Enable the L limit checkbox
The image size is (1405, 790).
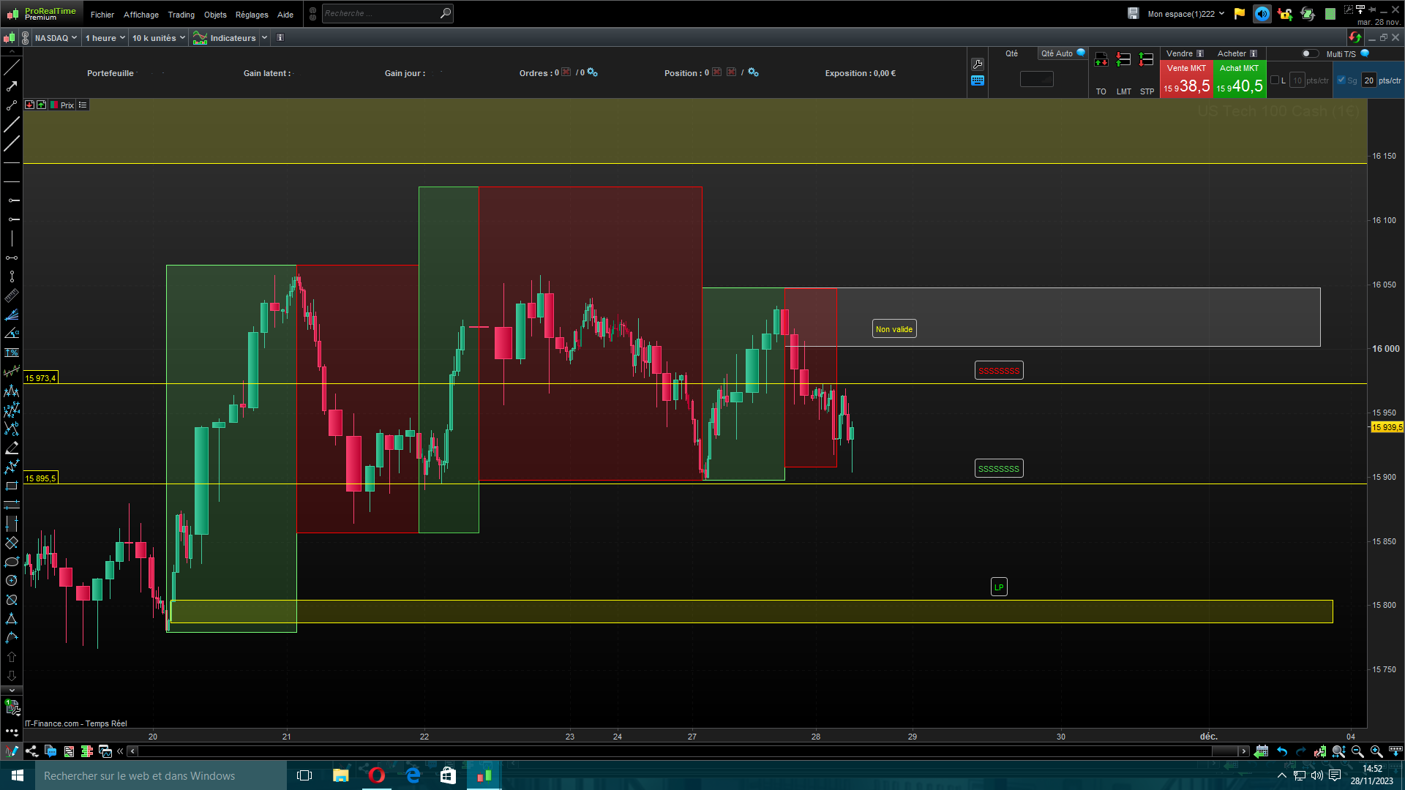click(x=1275, y=80)
